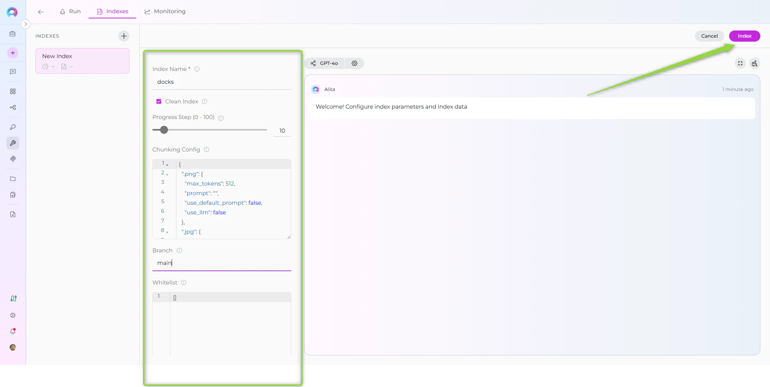Click the Index Name field with docks
Viewport: 770px width, 387px height.
click(x=222, y=82)
